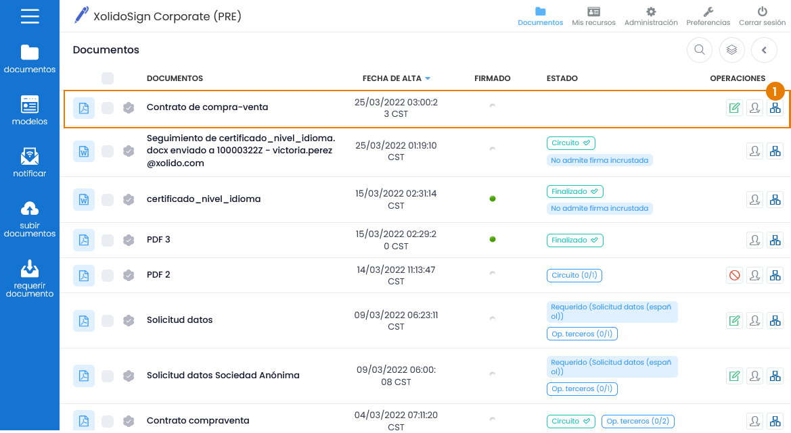Open the hamburger menu in sidebar
This screenshot has width=791, height=433.
[30, 16]
